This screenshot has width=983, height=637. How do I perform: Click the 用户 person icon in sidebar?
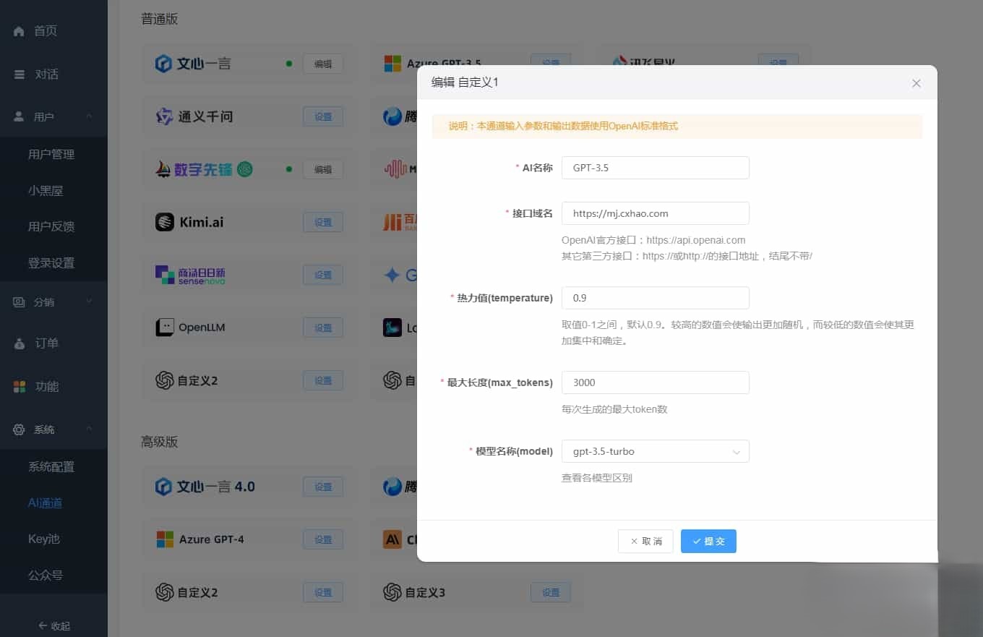pos(20,116)
